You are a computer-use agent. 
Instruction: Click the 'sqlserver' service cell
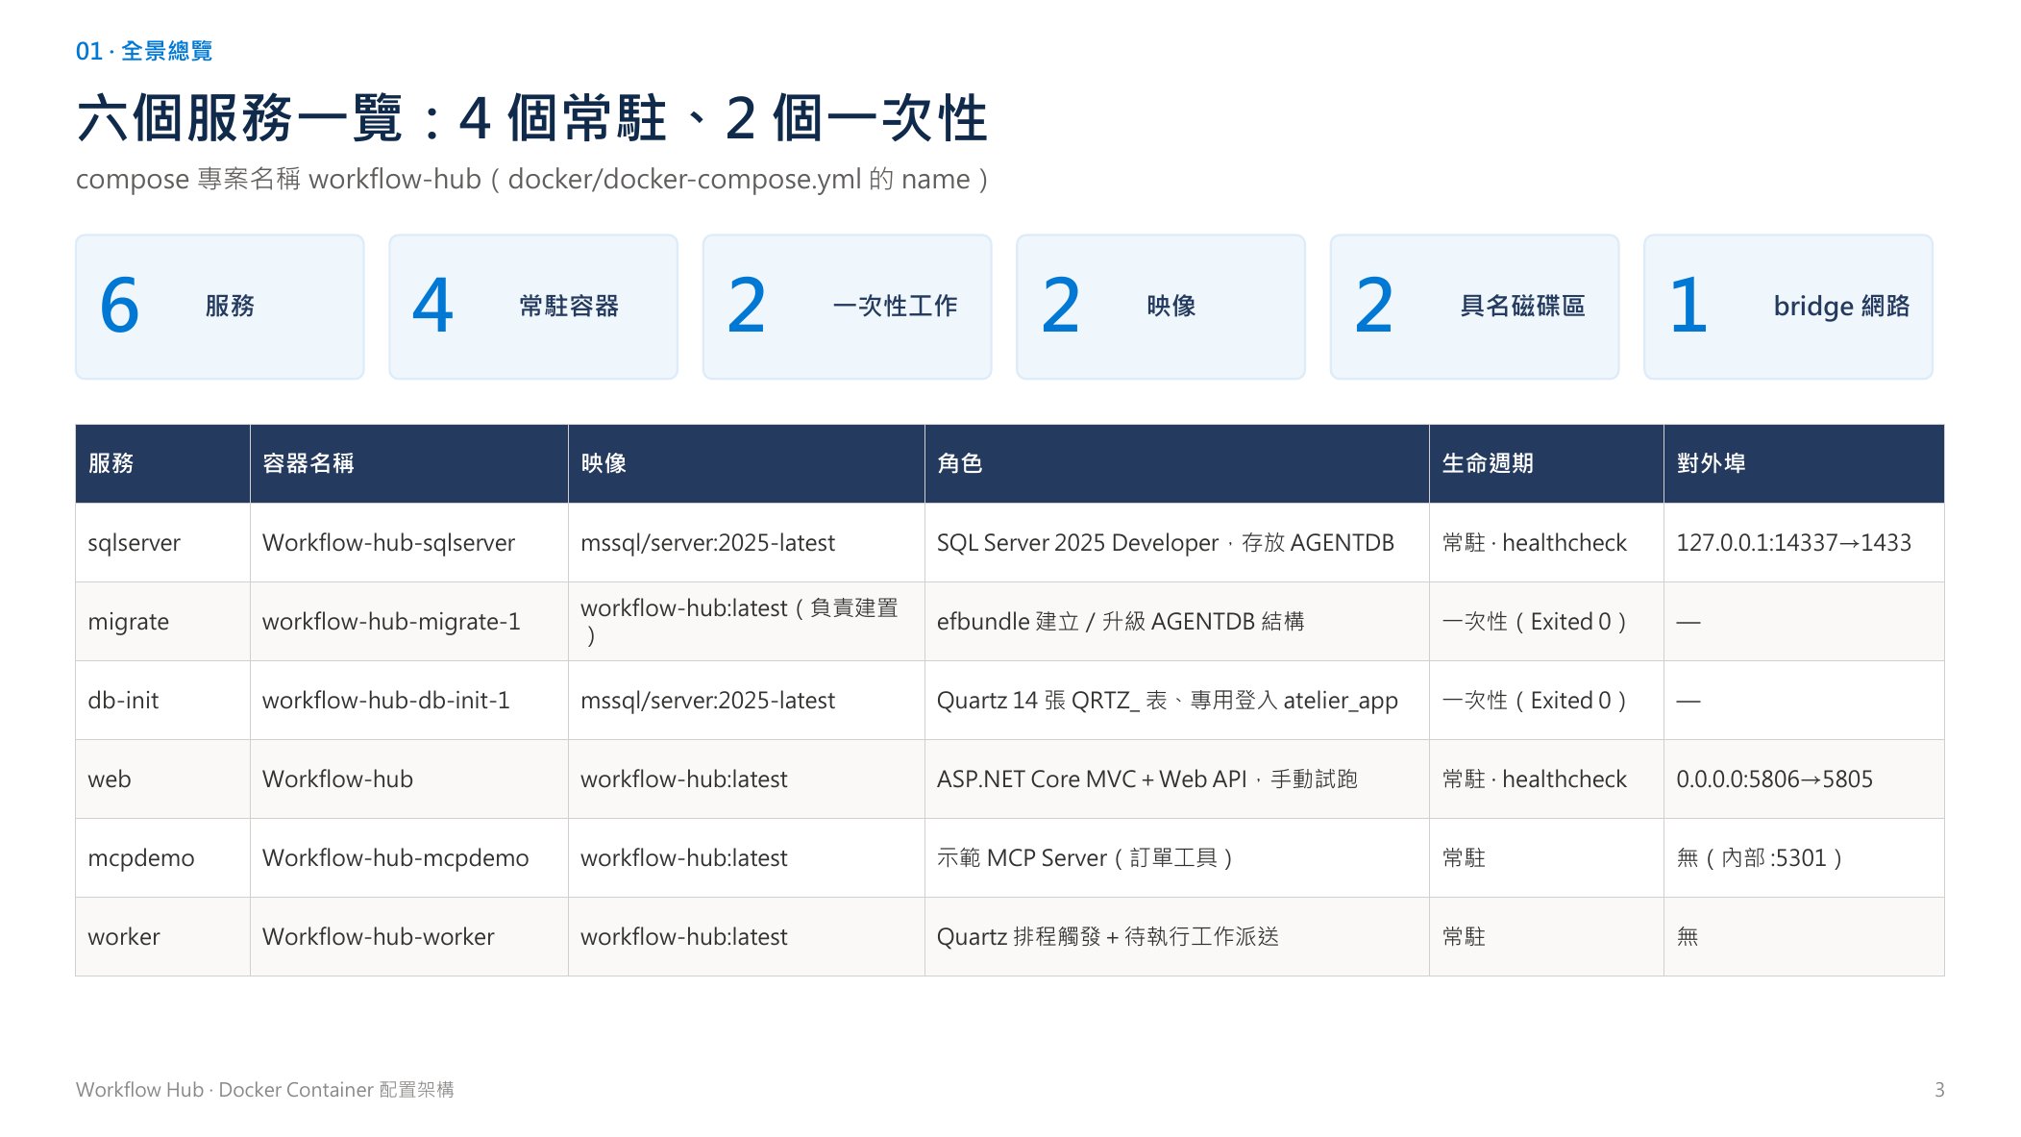[162, 543]
